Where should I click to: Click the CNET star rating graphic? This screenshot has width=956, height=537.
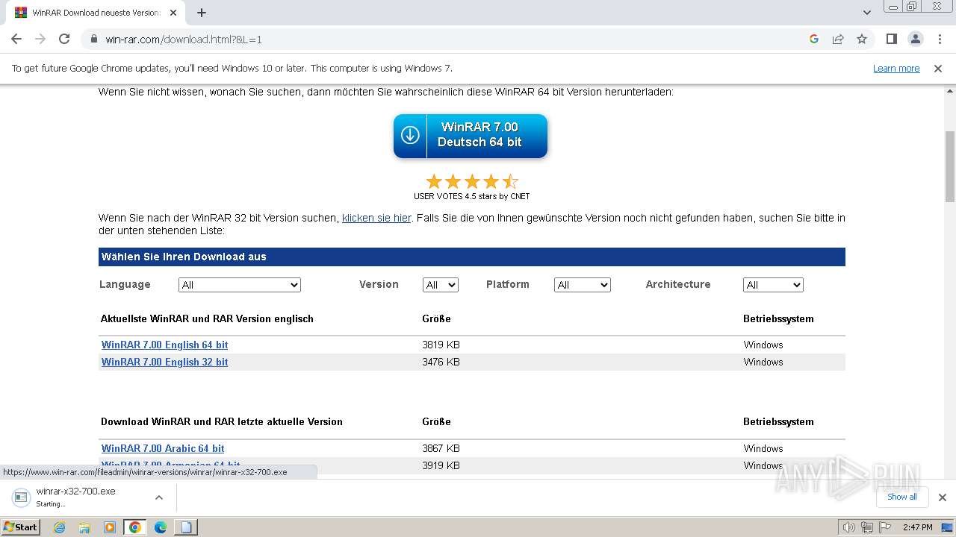tap(472, 182)
